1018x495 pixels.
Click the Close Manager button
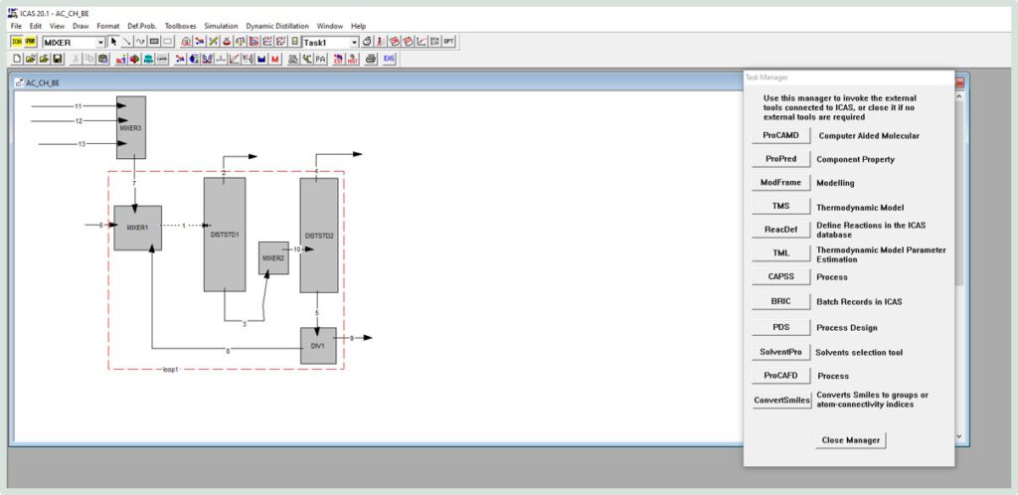click(x=851, y=440)
